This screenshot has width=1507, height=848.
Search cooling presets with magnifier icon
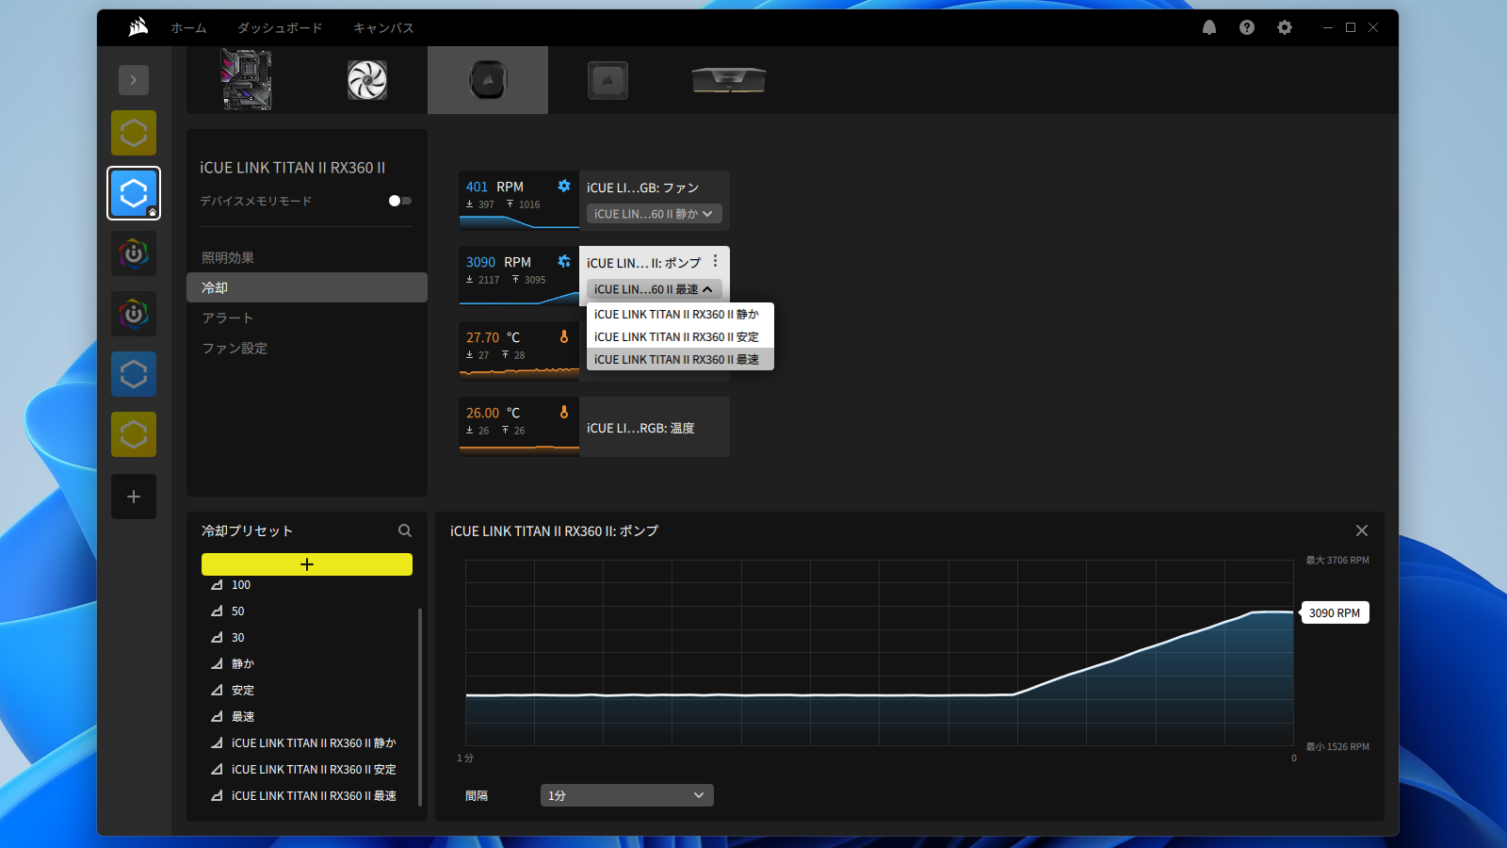[x=405, y=530]
